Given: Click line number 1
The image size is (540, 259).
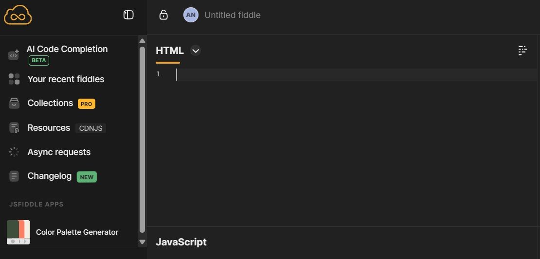Looking at the screenshot, I should coord(158,74).
